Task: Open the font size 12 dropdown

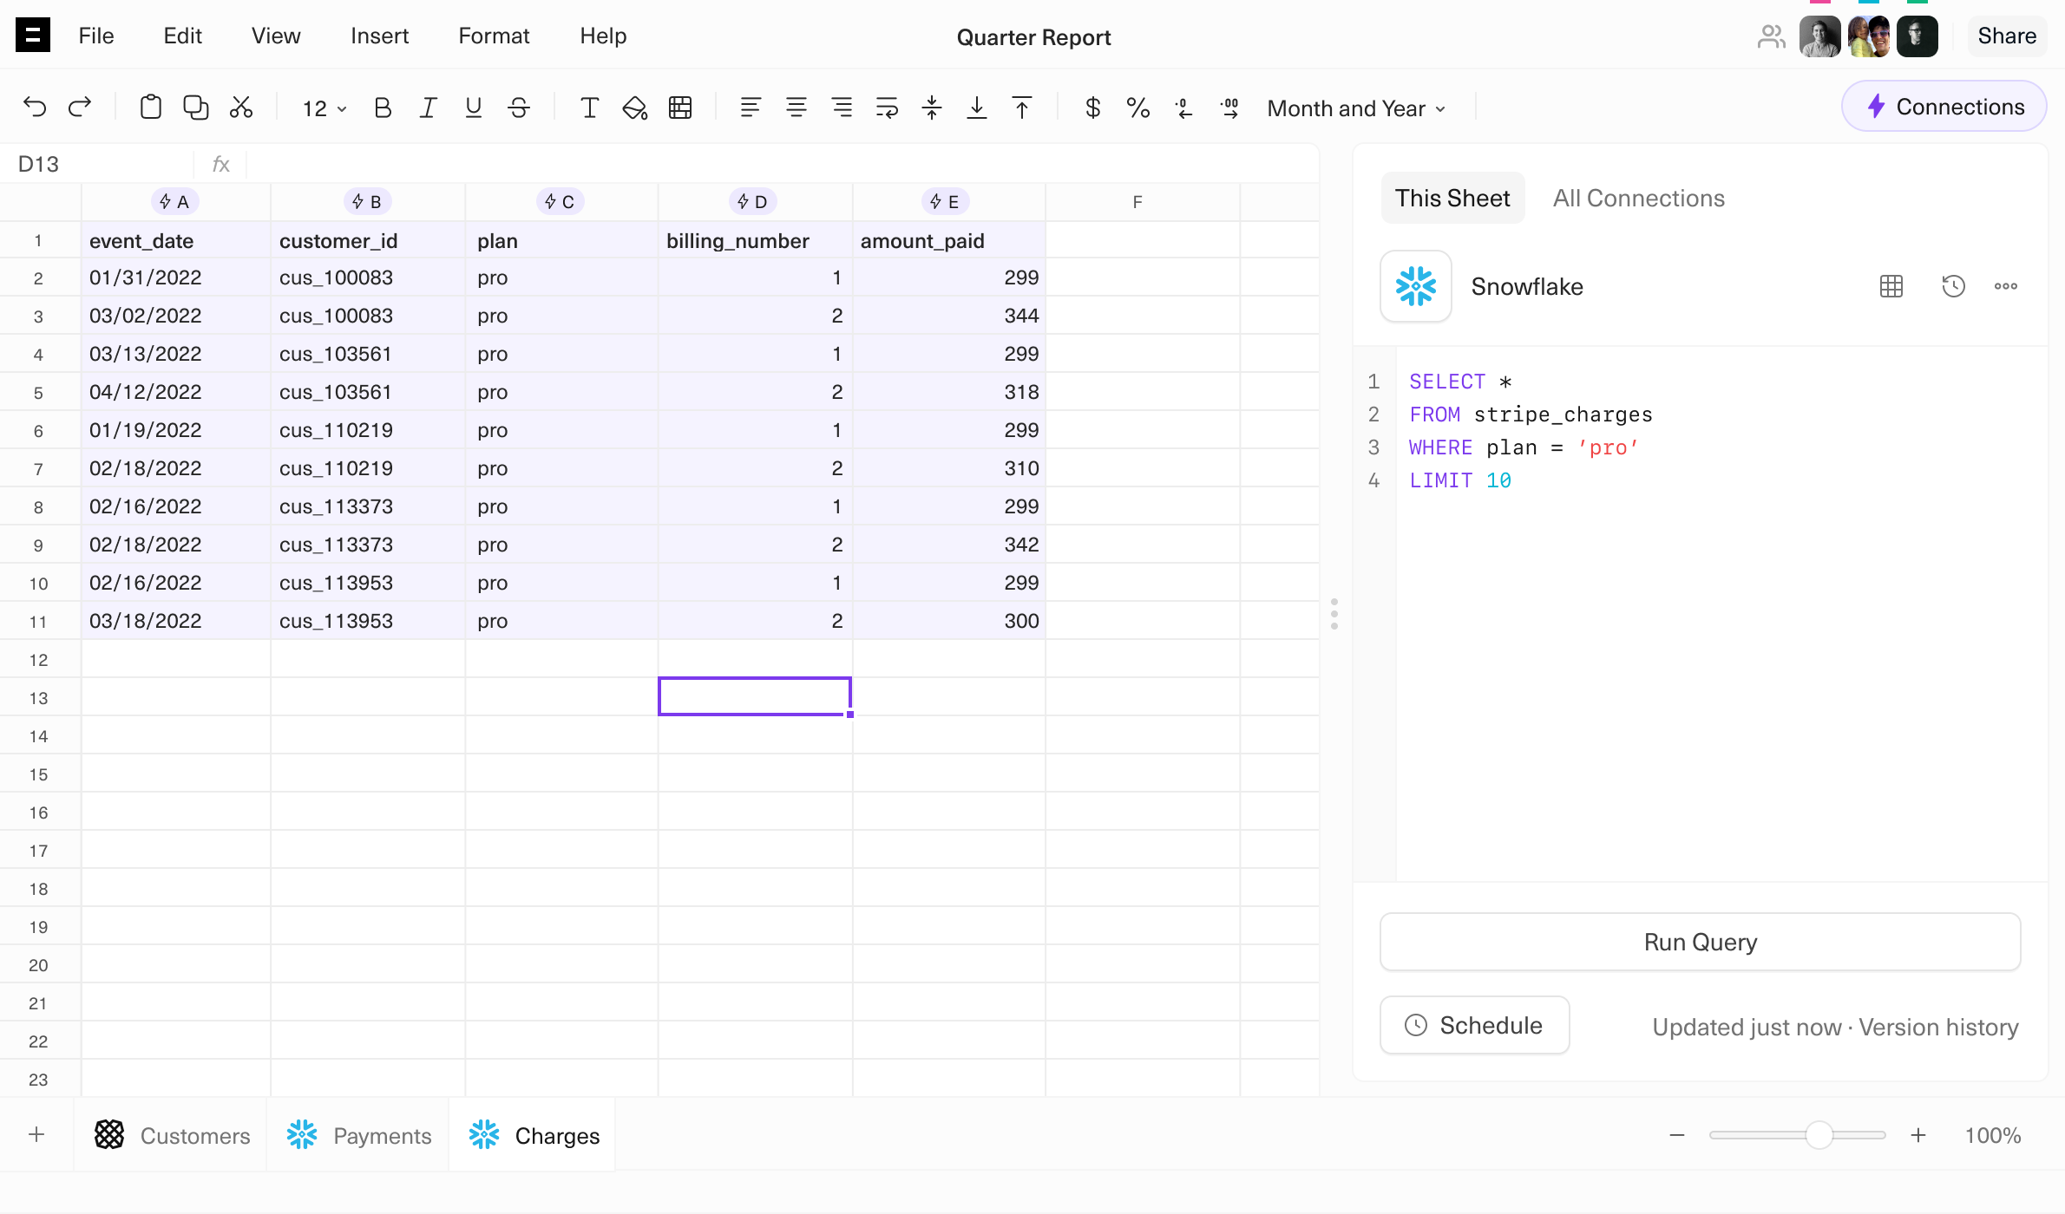Action: 324,108
